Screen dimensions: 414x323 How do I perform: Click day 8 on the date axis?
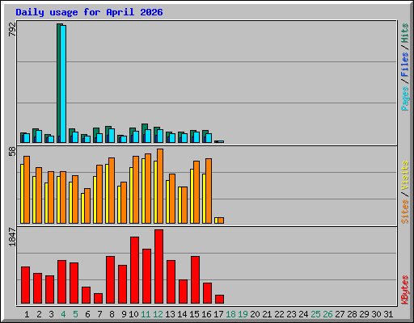coord(112,314)
